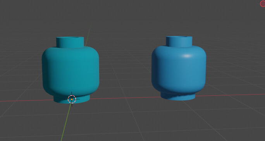Click the orange origin point at the 3D cursor
This screenshot has width=265, height=141.
coord(72,99)
